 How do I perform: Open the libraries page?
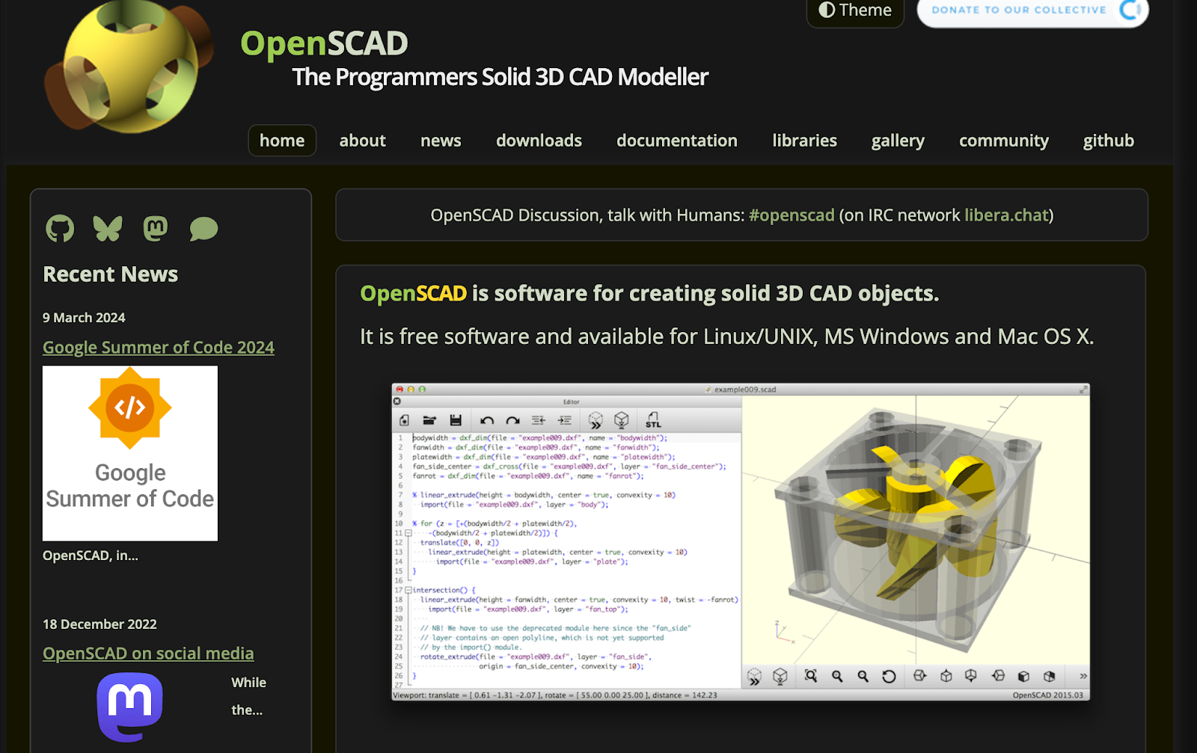click(x=804, y=141)
